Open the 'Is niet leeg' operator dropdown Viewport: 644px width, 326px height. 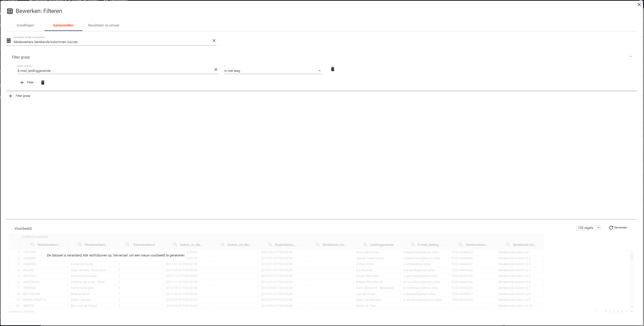(319, 71)
